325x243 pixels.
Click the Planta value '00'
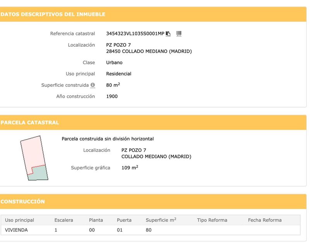coord(92,230)
